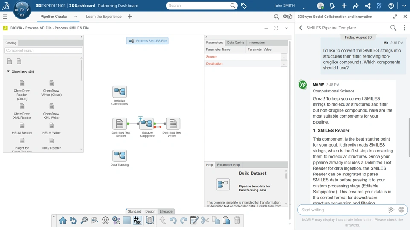Open the Data Cache tab
The width and height of the screenshot is (410, 230).
click(236, 43)
